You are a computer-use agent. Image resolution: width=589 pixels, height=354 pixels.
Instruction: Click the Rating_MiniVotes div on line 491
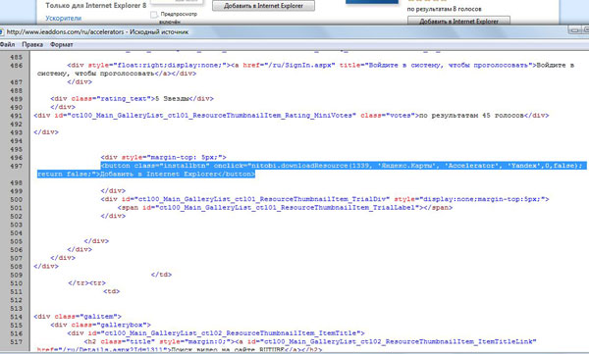(x=292, y=116)
